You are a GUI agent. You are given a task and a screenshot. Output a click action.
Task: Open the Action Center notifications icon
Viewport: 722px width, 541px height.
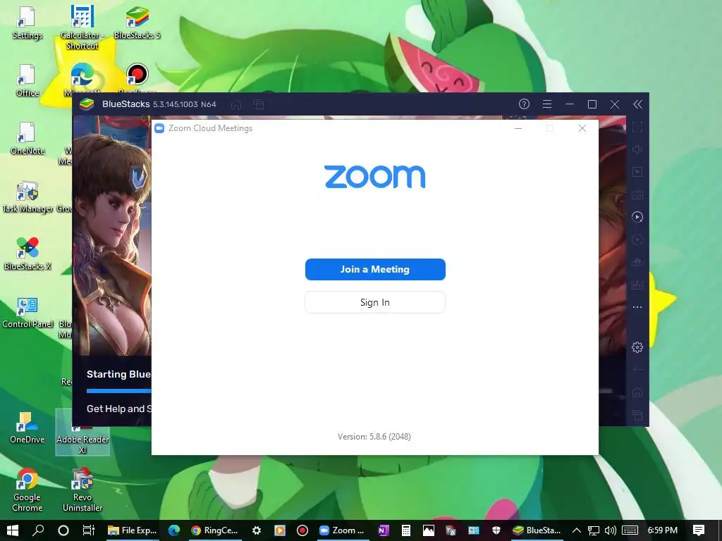point(699,530)
